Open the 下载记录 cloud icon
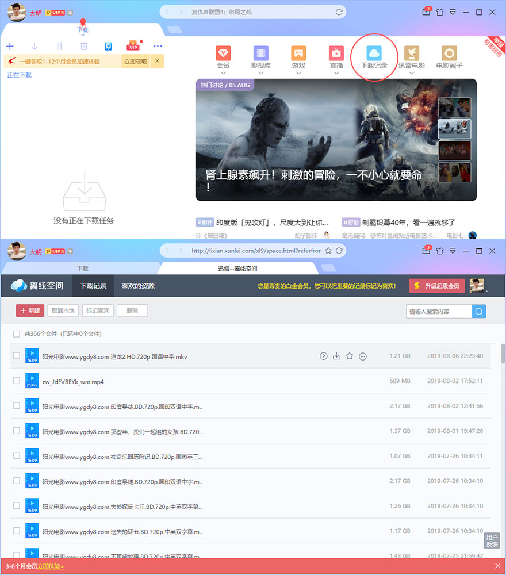The image size is (506, 575). point(374,53)
